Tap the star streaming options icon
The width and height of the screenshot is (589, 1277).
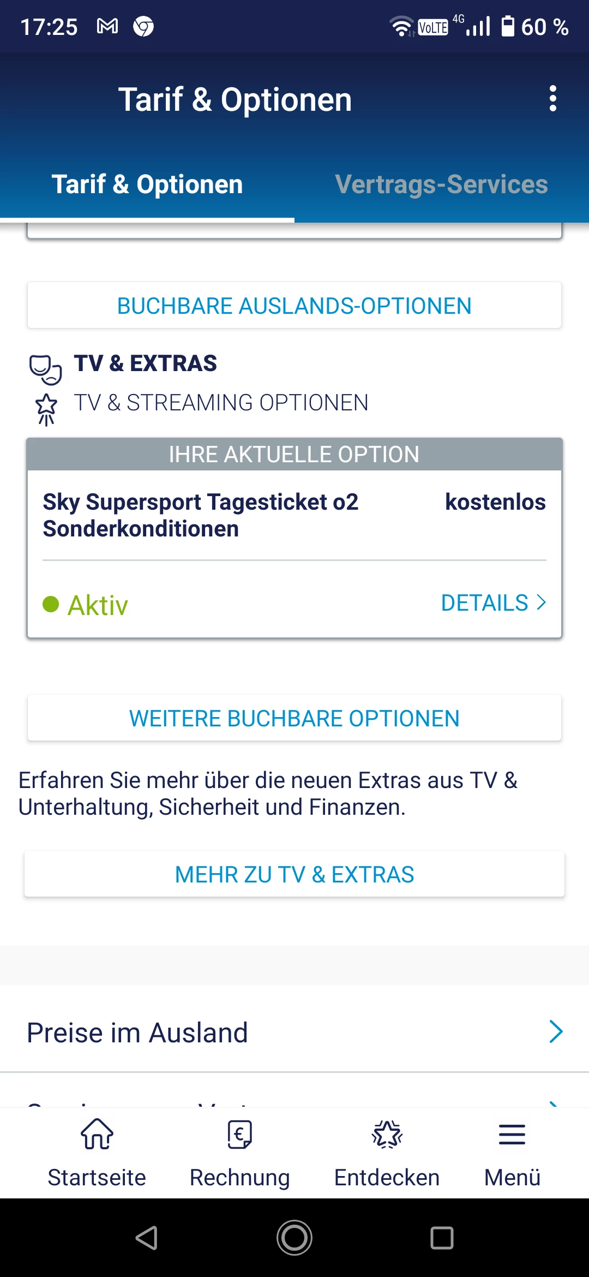coord(46,409)
